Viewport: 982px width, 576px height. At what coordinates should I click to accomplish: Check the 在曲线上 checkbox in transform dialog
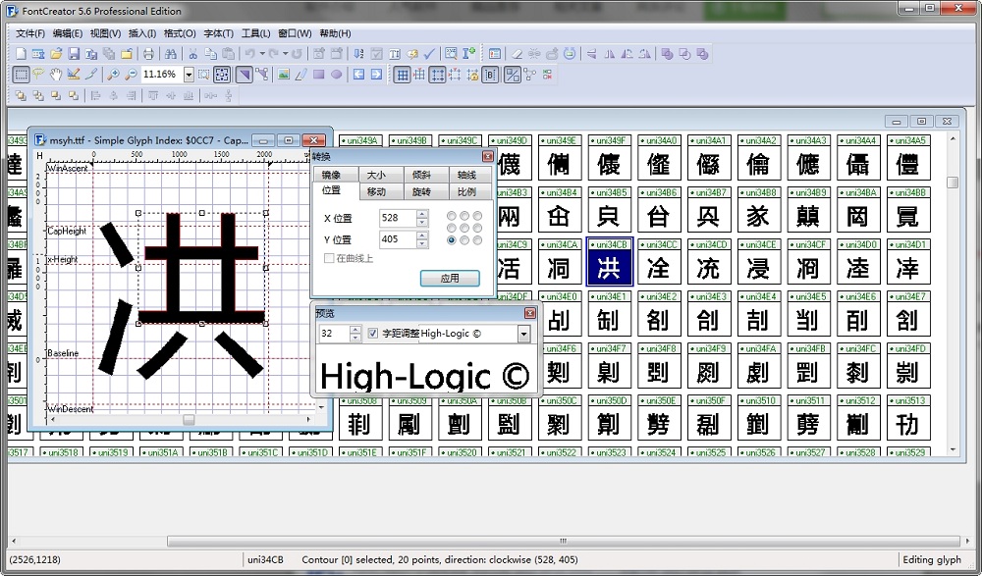point(329,257)
